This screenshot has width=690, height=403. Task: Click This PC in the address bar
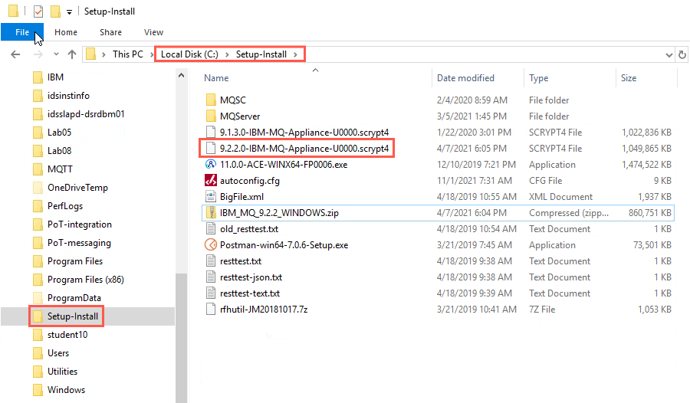(x=127, y=54)
